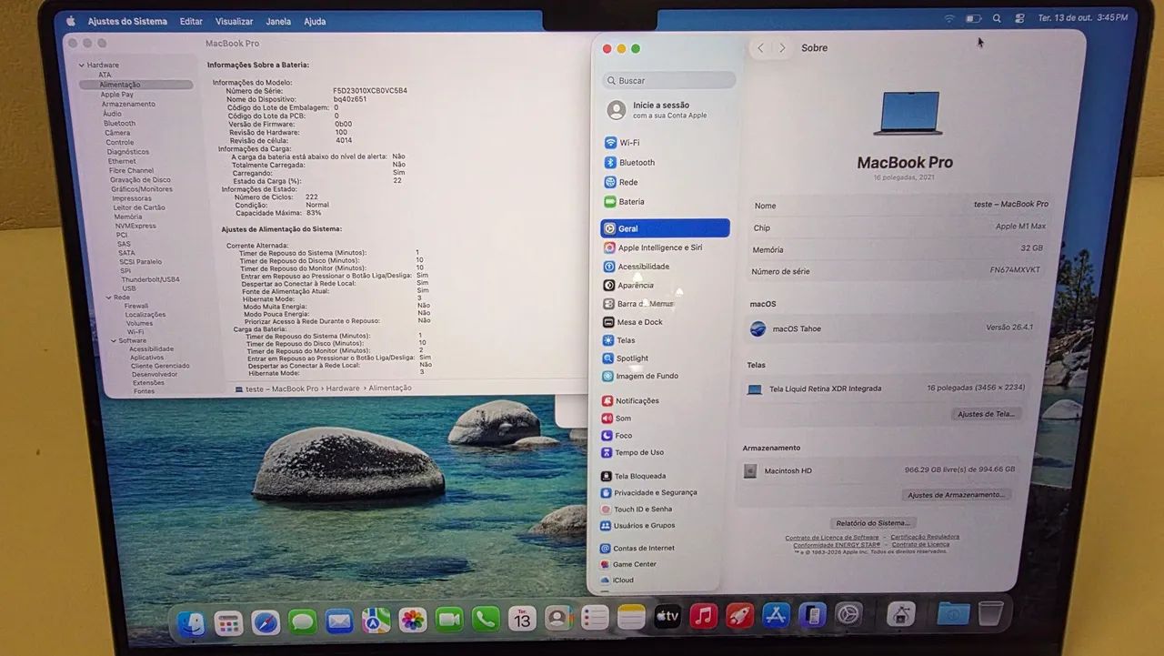Select the serial number FN674MXVKT
Image resolution: width=1164 pixels, height=656 pixels.
tap(1015, 270)
